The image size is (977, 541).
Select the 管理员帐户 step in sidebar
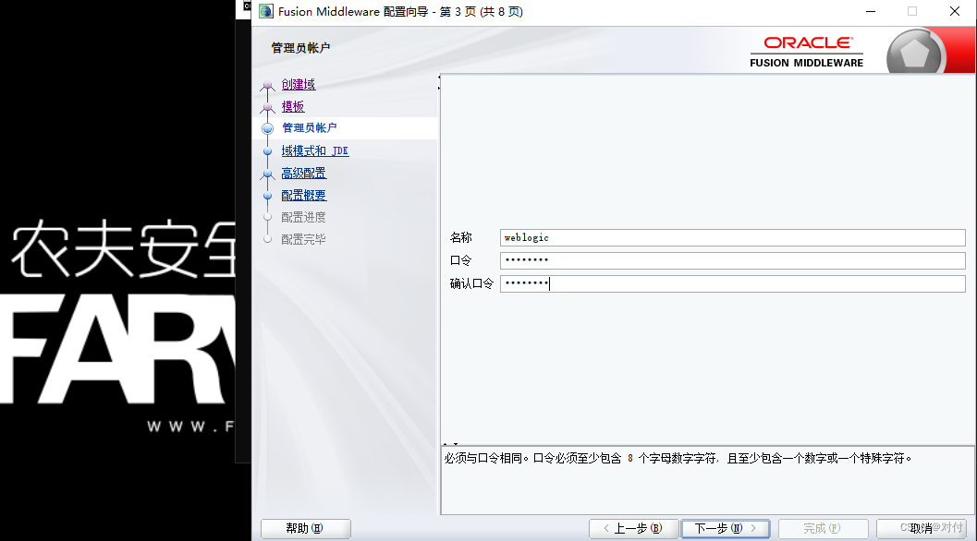(x=309, y=127)
